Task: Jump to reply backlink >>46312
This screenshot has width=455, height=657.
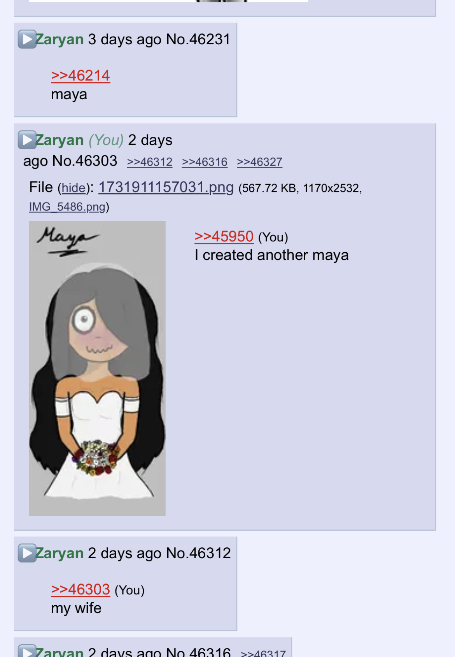Action: pos(150,162)
